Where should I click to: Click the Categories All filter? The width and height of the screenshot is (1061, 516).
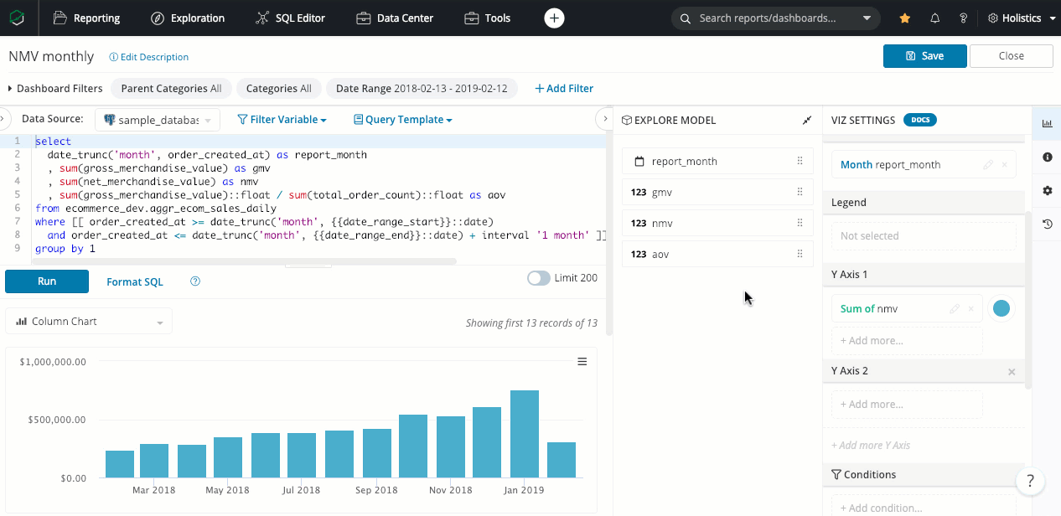pyautogui.click(x=278, y=88)
